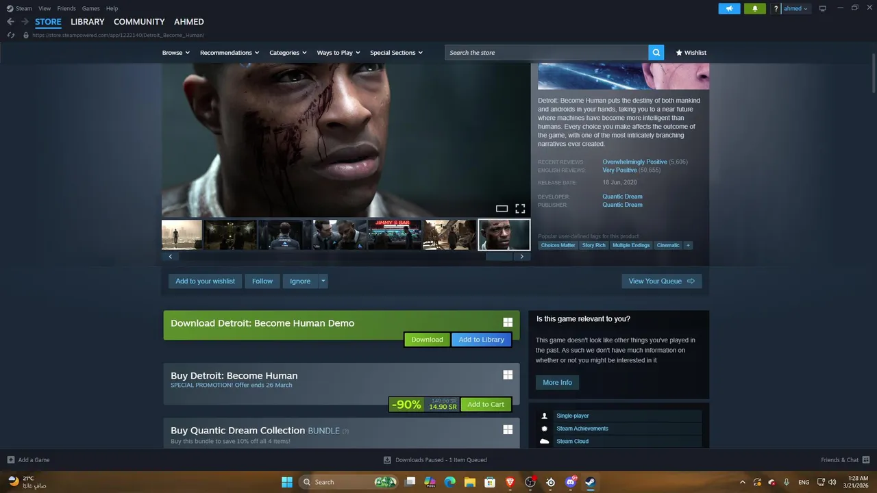Expand the Categories dropdown
Image resolution: width=877 pixels, height=493 pixels.
pyautogui.click(x=288, y=53)
